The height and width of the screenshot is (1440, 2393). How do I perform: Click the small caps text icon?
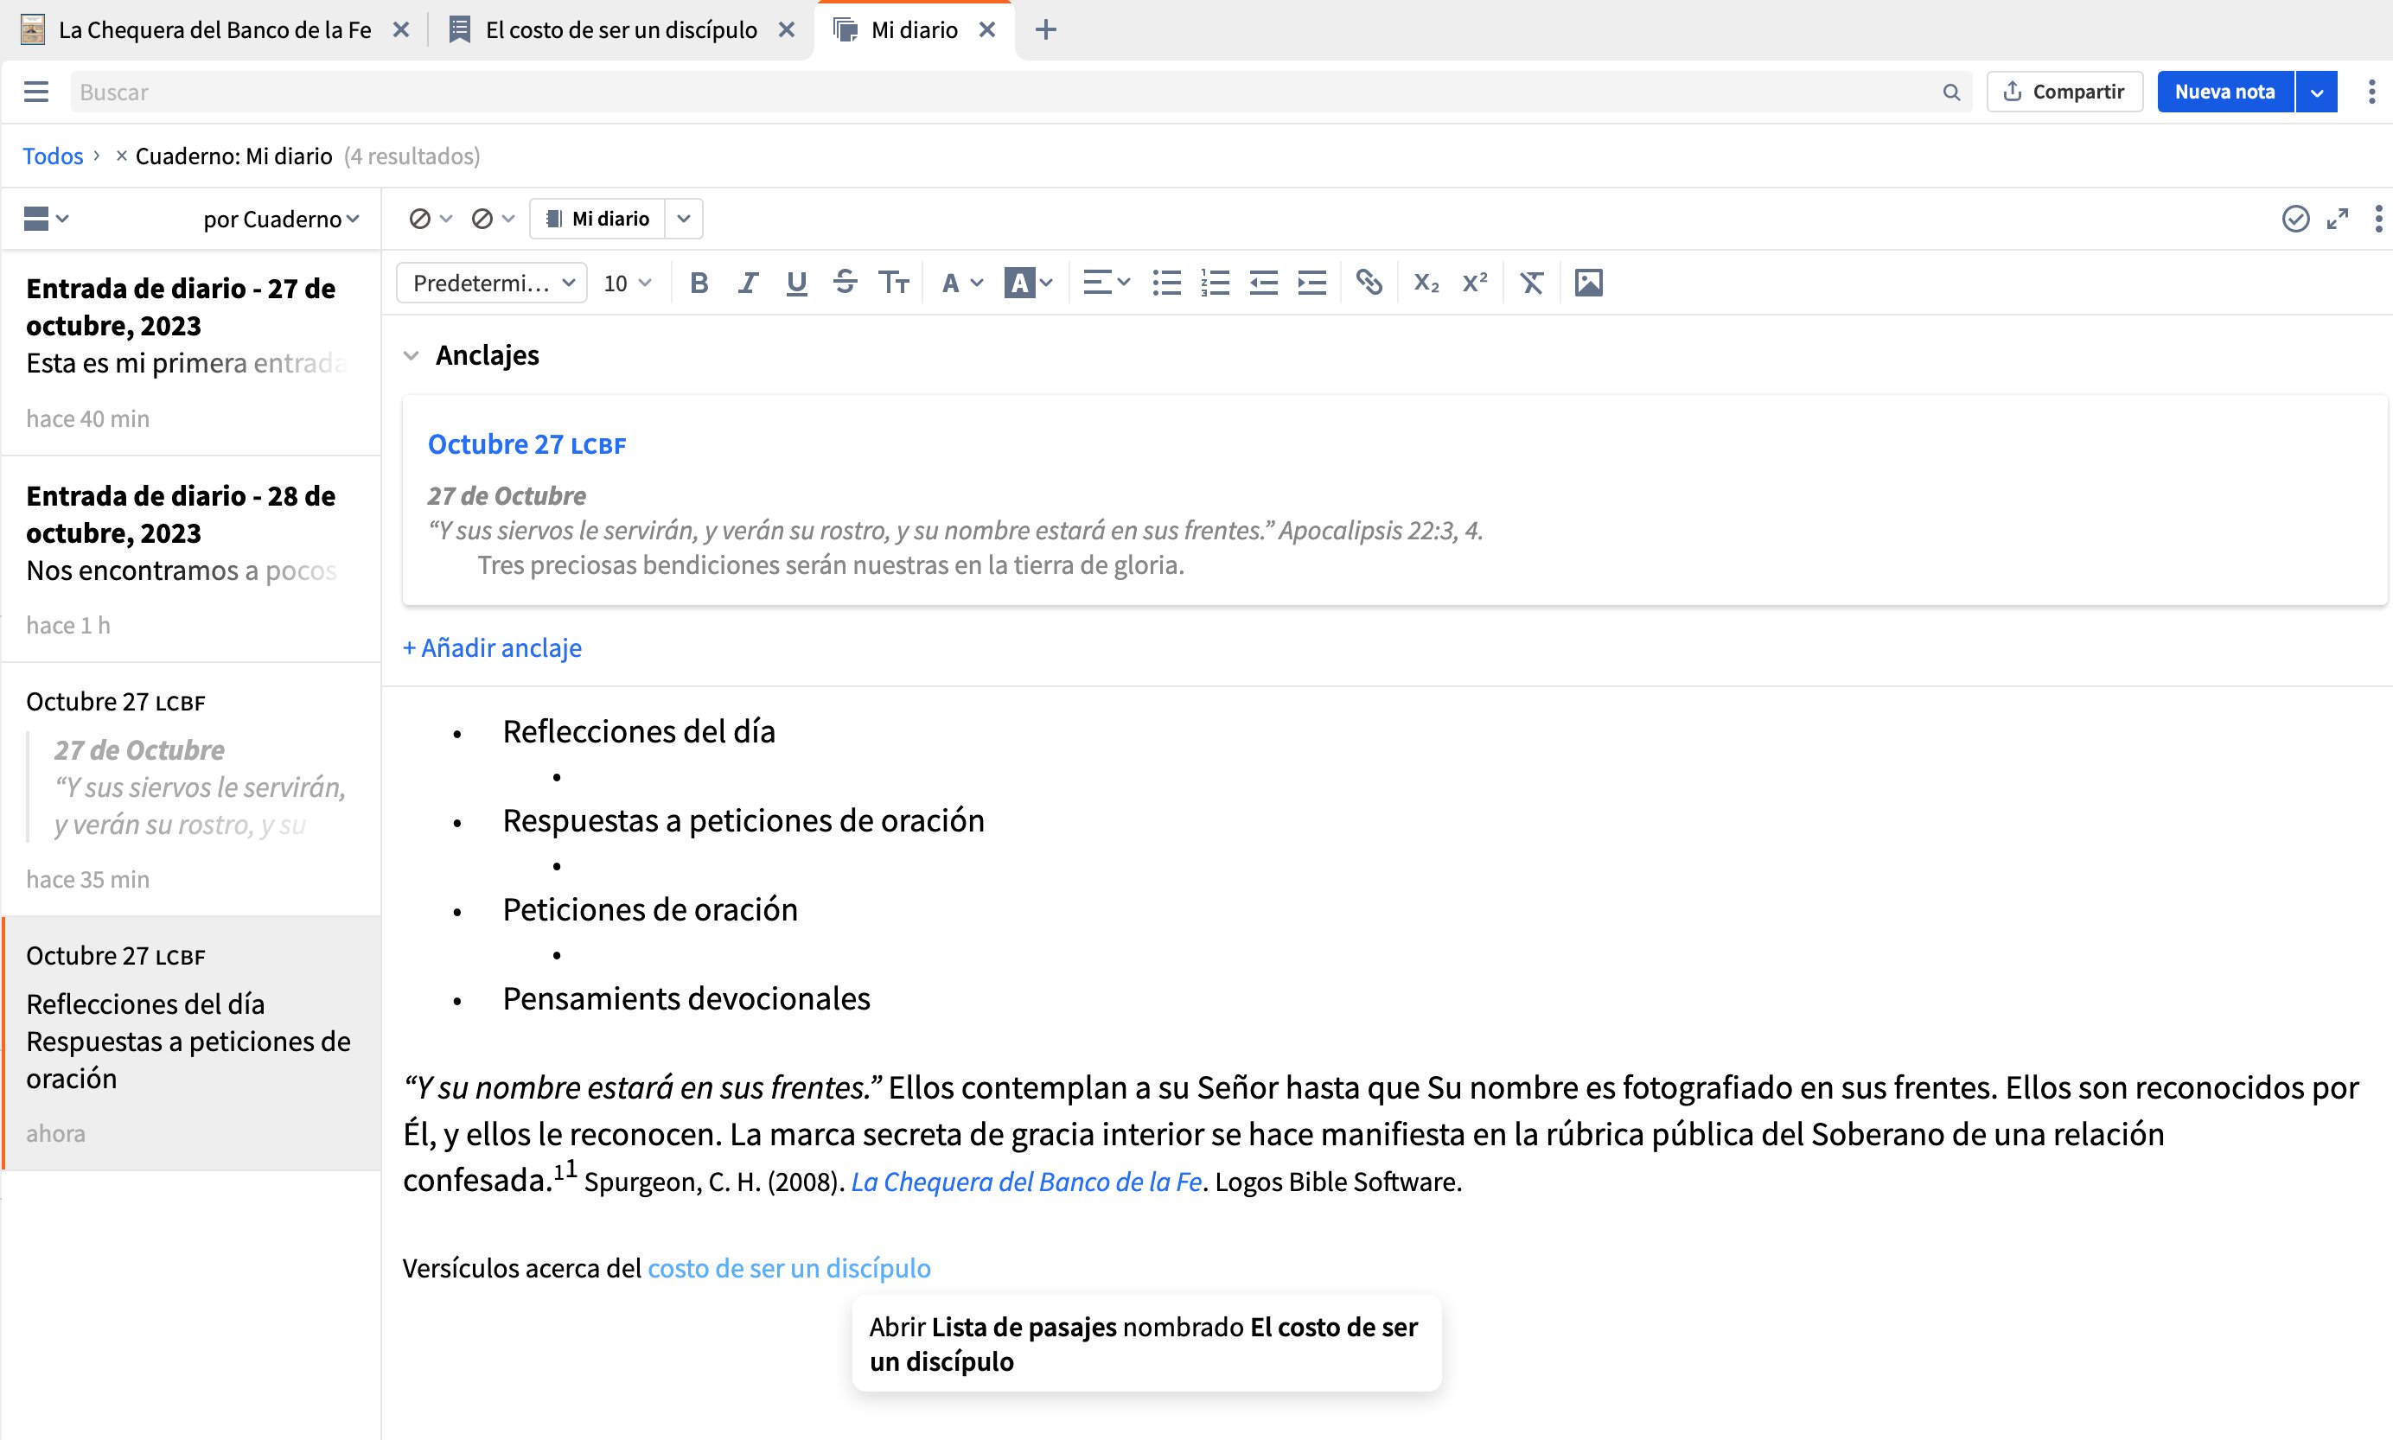[894, 283]
